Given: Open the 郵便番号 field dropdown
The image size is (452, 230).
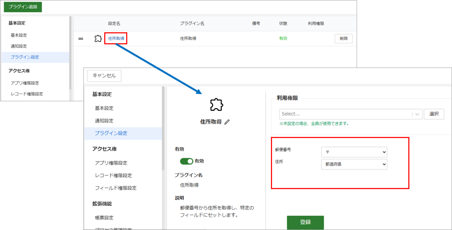Looking at the screenshot, I should 354,152.
